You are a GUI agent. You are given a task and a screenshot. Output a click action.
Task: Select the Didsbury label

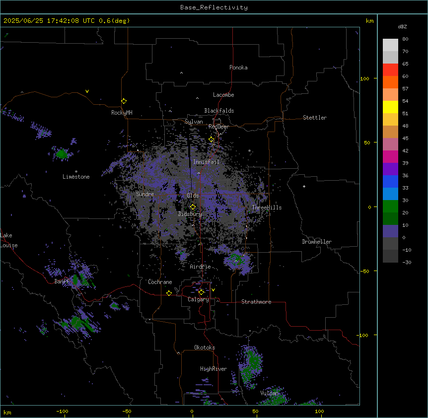[x=190, y=214]
